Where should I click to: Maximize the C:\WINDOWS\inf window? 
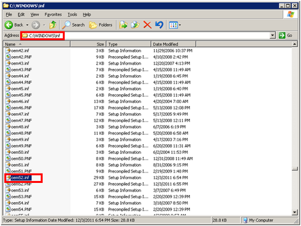tap(288, 6)
